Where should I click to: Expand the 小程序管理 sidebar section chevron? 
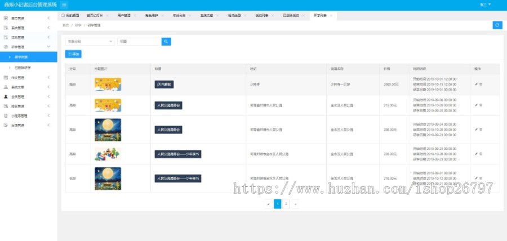click(48, 115)
